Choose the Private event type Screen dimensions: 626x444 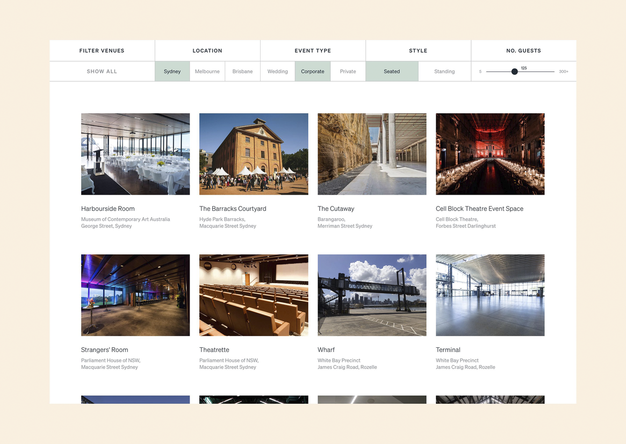click(348, 71)
